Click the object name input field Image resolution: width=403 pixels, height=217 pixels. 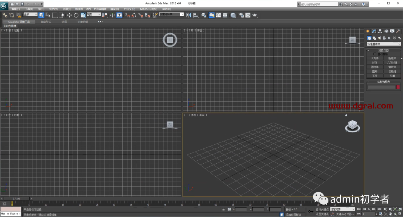382,87
